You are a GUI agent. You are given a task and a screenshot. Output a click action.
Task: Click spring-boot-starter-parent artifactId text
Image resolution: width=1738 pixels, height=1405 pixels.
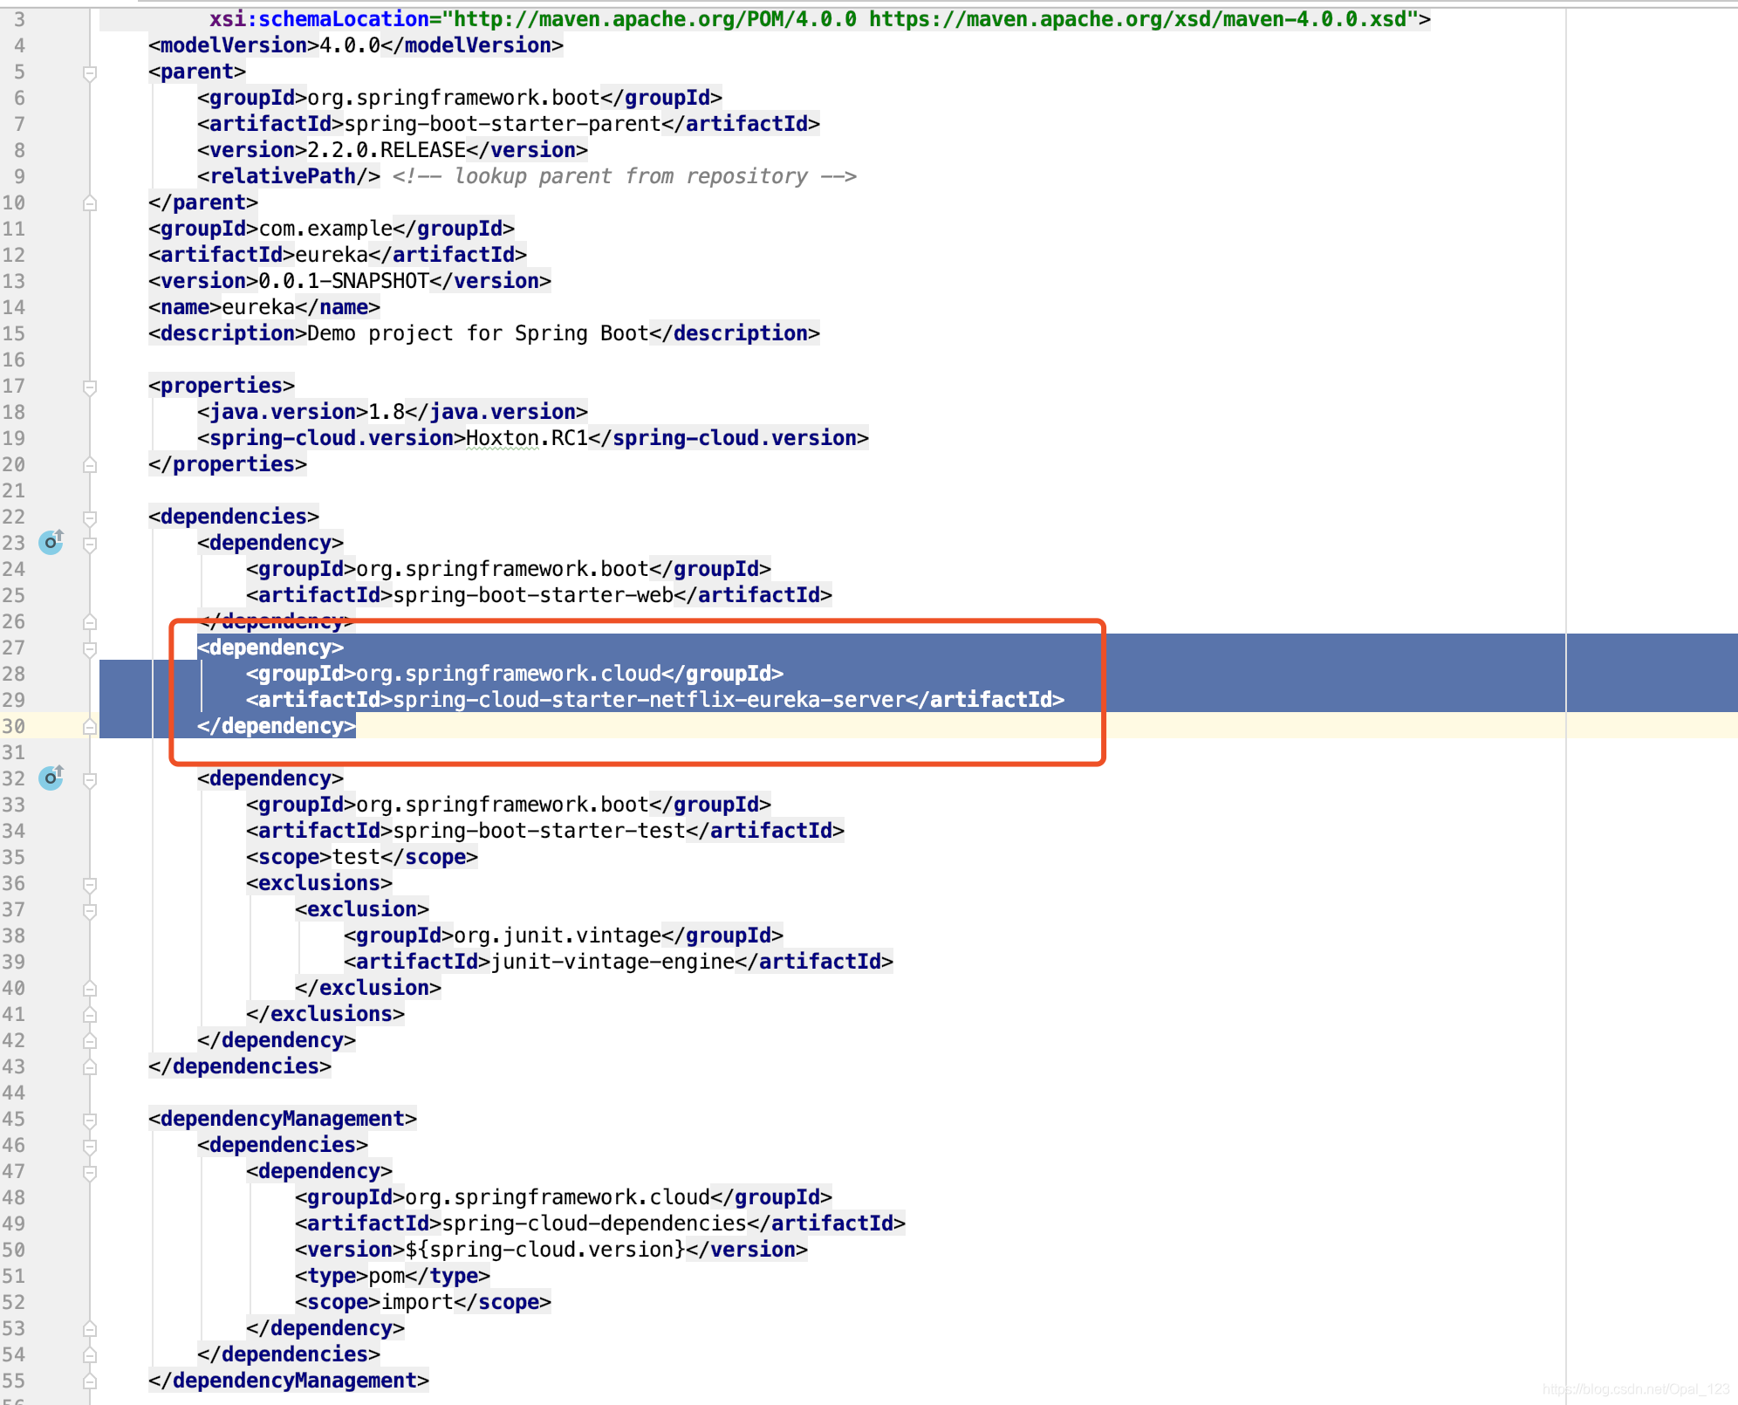pyautogui.click(x=503, y=124)
